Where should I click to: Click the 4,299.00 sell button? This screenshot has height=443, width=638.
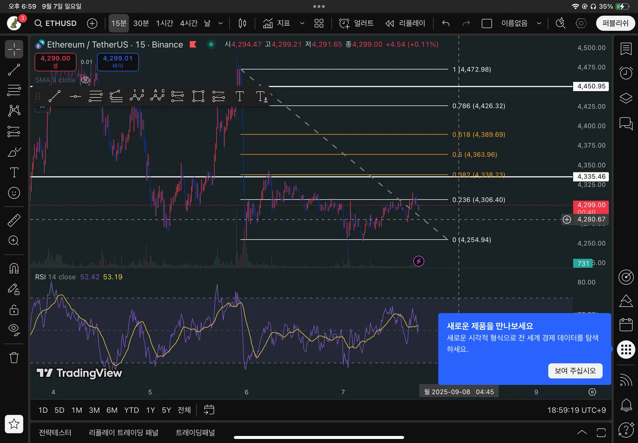click(55, 62)
